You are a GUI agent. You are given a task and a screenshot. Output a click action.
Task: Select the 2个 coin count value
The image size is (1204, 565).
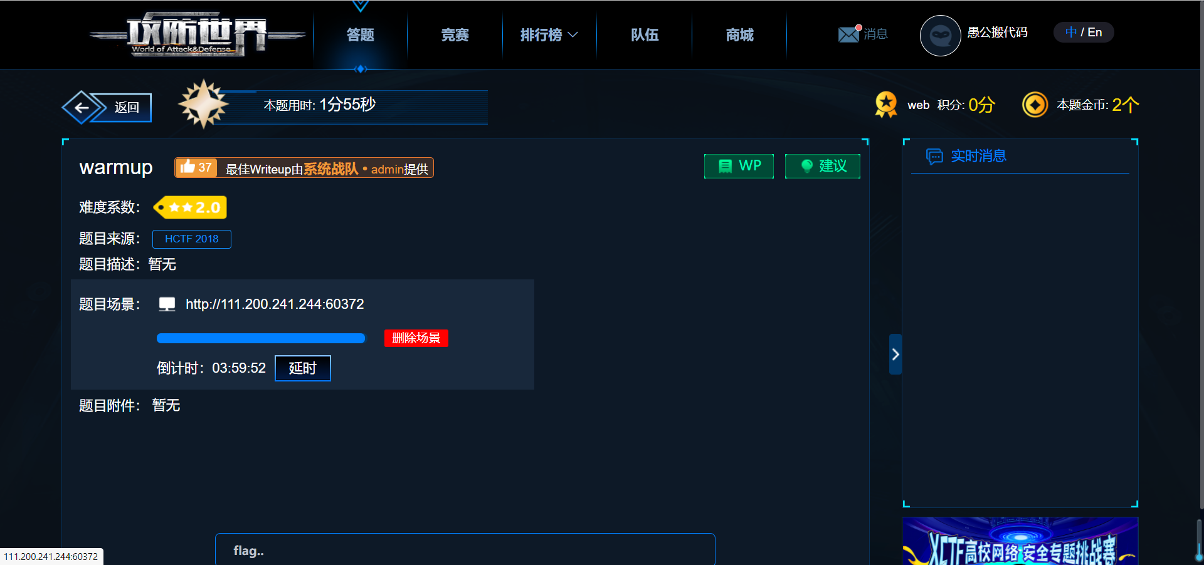point(1126,105)
